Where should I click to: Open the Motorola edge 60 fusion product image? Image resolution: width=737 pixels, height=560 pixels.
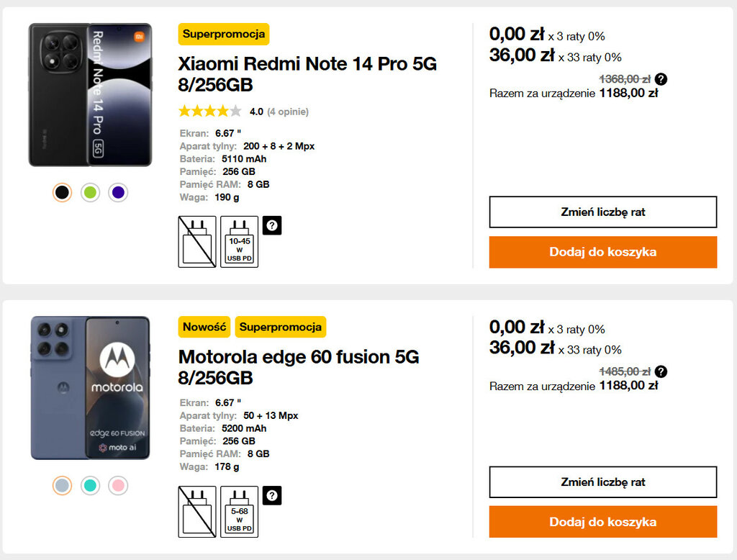[x=90, y=387]
